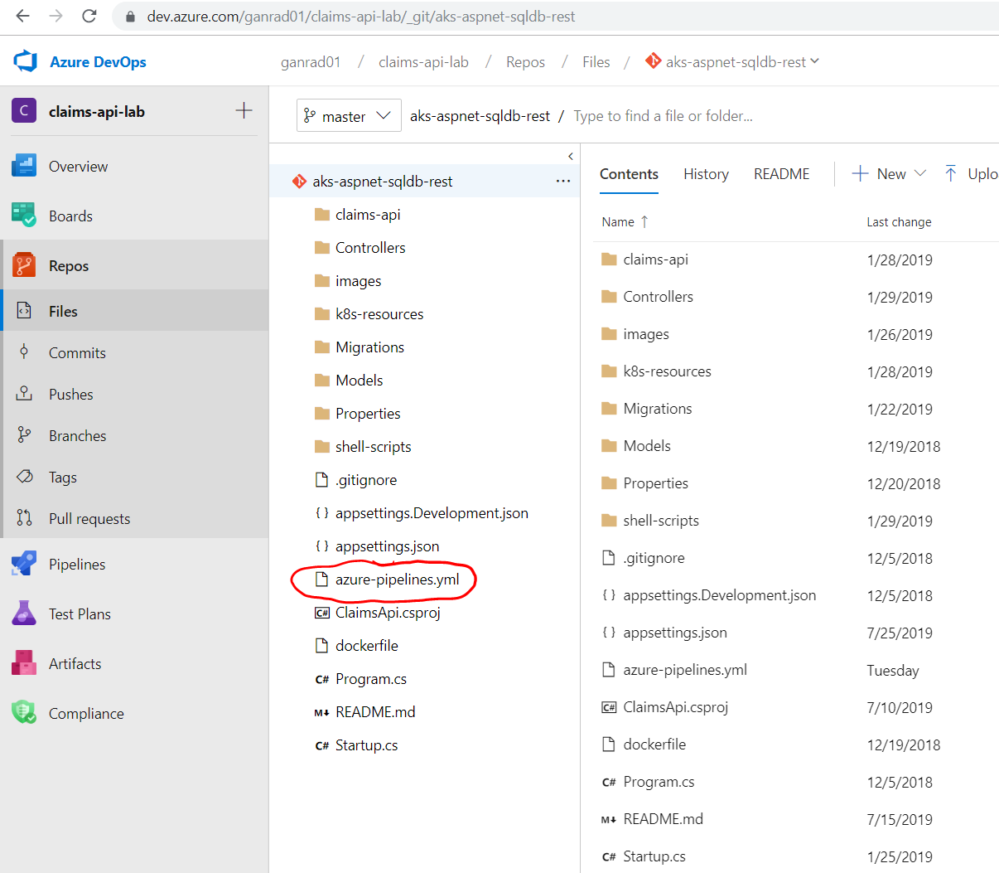Open Pipelines in the sidebar
This screenshot has width=999, height=873.
134,564
